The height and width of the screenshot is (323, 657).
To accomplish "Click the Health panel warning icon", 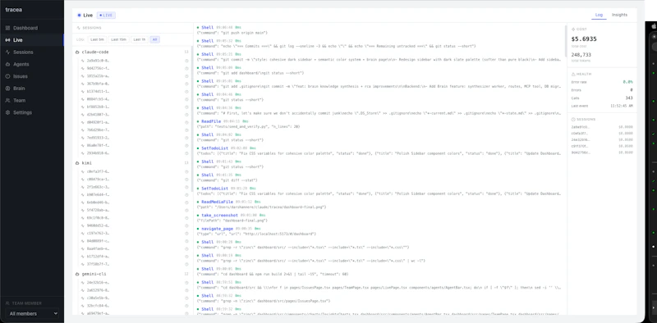I will pyautogui.click(x=573, y=74).
